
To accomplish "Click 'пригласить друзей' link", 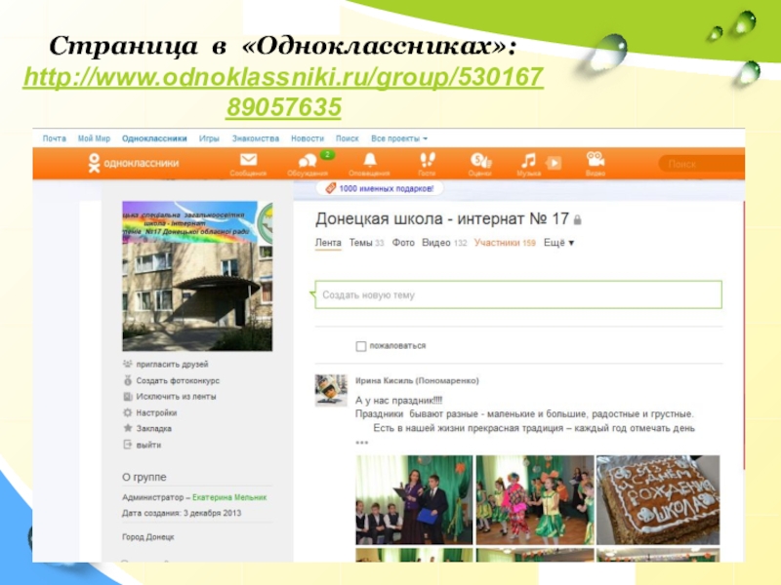I will point(172,365).
